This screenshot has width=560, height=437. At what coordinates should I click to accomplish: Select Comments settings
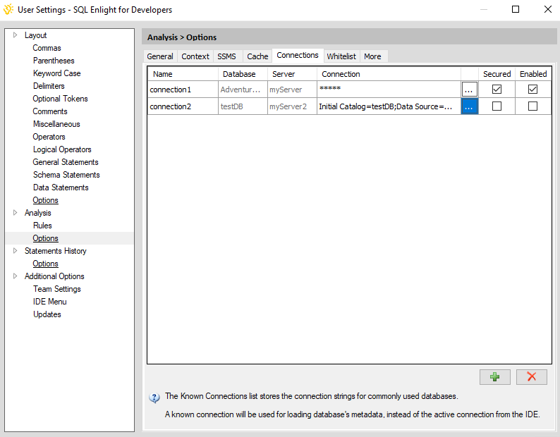tap(50, 111)
